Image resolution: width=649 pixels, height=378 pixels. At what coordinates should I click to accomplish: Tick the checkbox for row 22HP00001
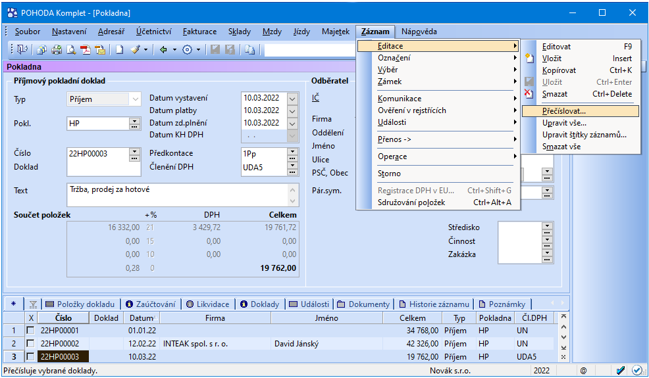point(30,331)
